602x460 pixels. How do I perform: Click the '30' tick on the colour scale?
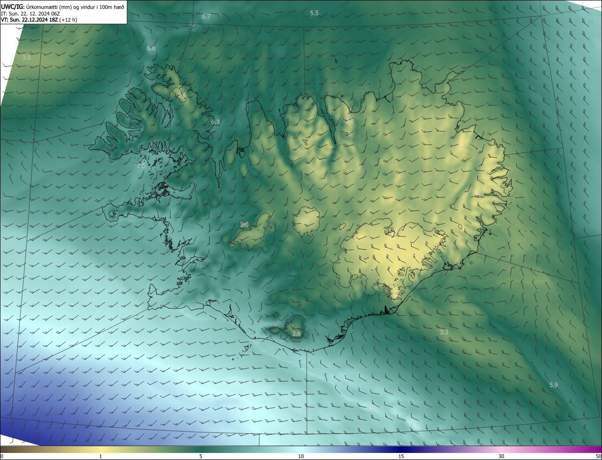[x=501, y=456]
